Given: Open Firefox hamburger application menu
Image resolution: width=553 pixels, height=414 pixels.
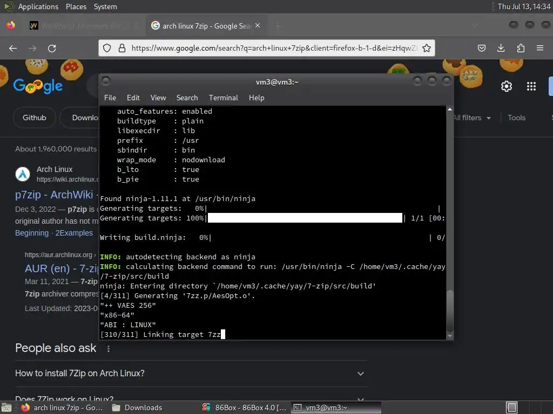Looking at the screenshot, I should point(540,48).
